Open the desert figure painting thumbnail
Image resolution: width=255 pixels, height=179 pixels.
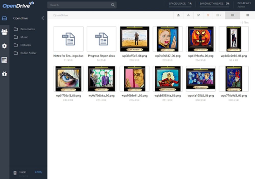(x=135, y=39)
